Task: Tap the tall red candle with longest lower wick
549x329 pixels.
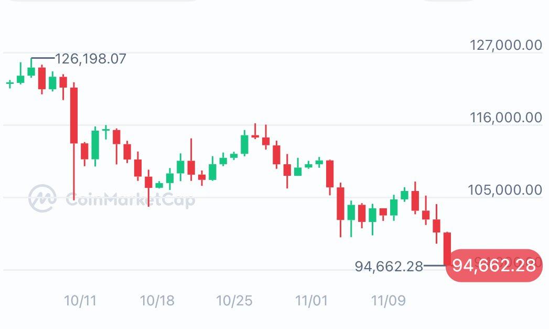Action: (74, 115)
